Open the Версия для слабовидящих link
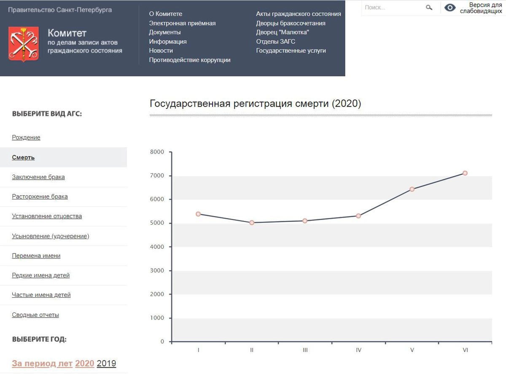 pyautogui.click(x=481, y=8)
